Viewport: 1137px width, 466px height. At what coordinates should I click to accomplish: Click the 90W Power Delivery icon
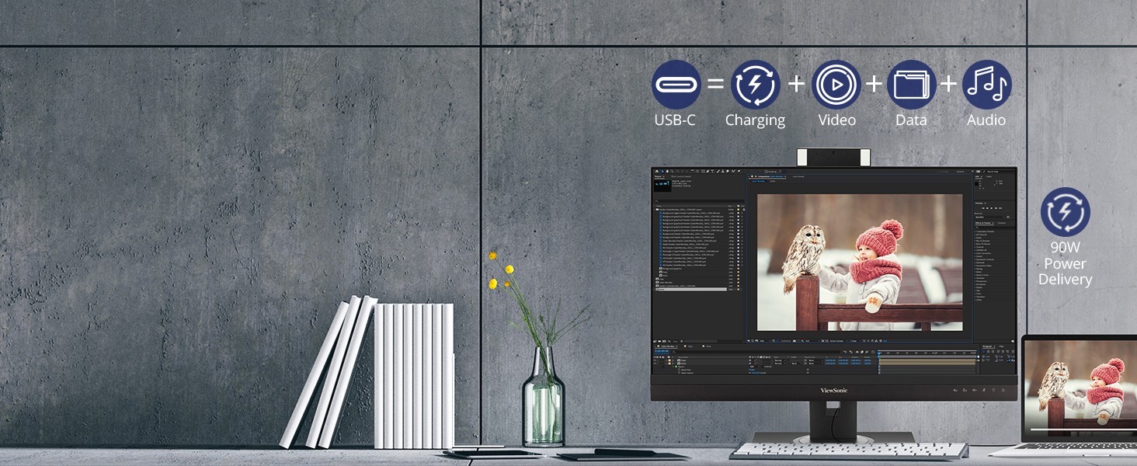coord(1065,212)
